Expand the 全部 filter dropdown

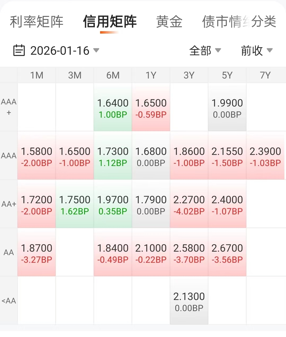[205, 50]
